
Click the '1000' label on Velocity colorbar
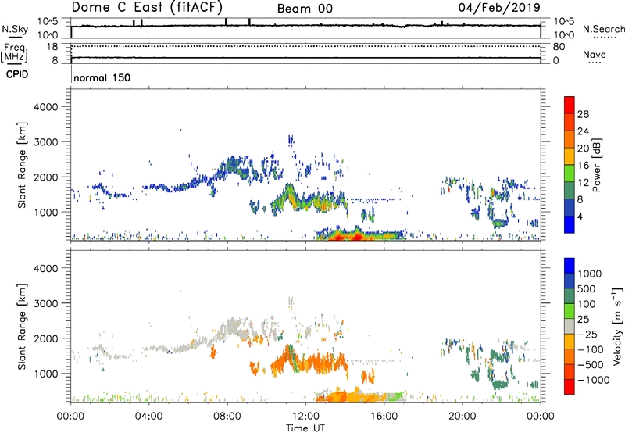(x=590, y=274)
